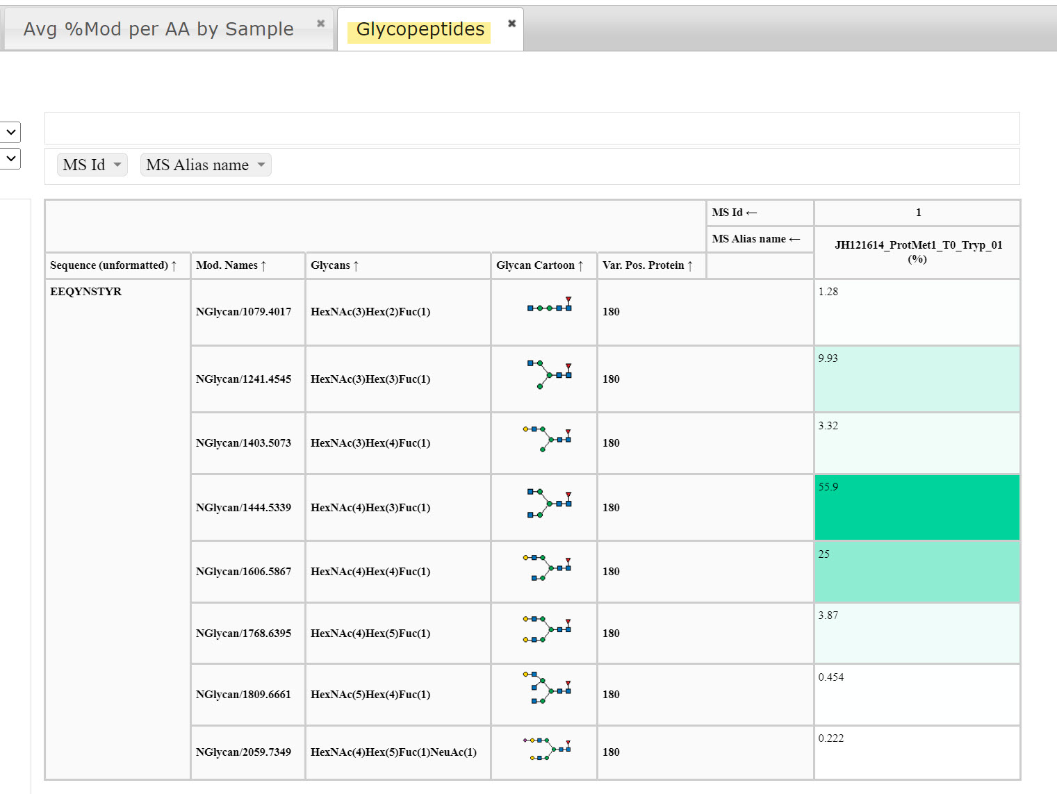Click glycan cartoon for HexNAc(3)Hex(4)Fuc(1)
This screenshot has width=1057, height=794.
tap(546, 439)
